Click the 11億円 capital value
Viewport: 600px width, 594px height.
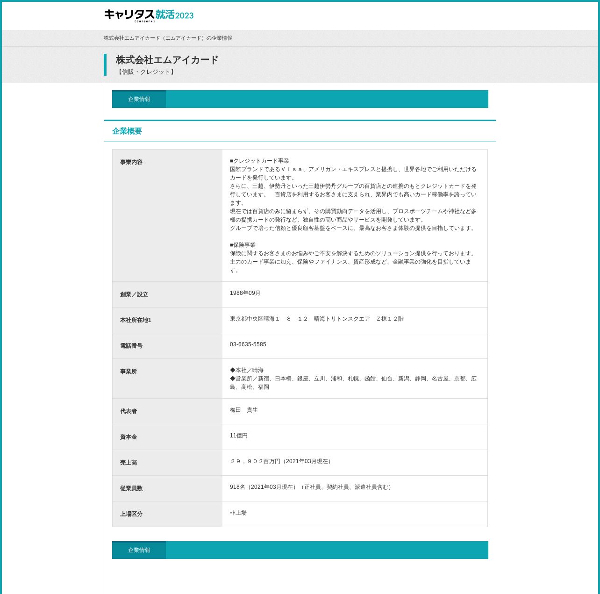tap(239, 436)
